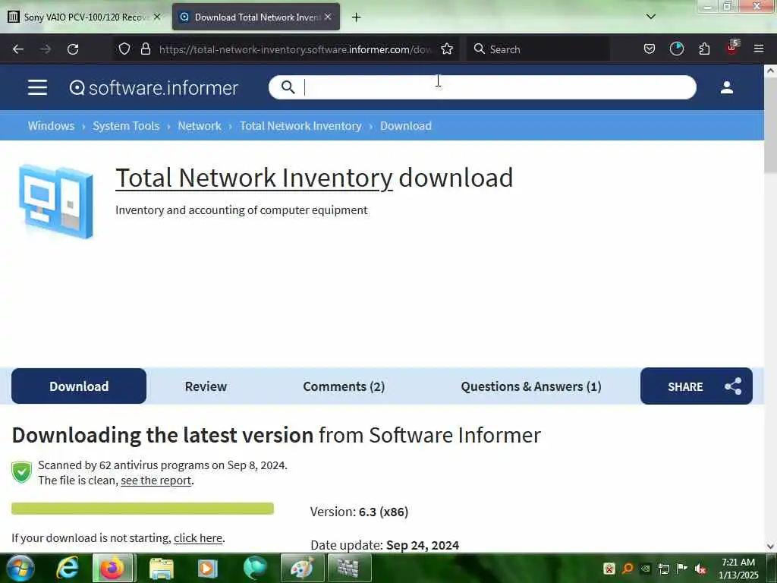777x583 pixels.
Task: Click the teal globe taskbar icon
Action: point(255,568)
